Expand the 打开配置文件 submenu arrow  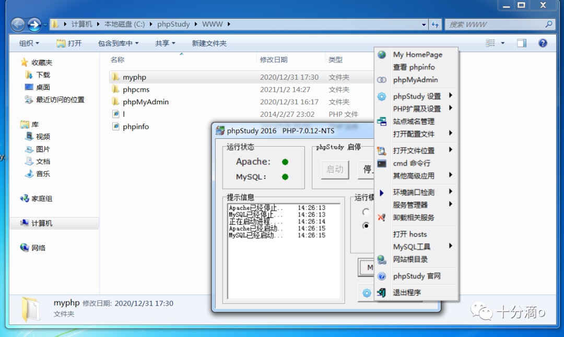[450, 134]
